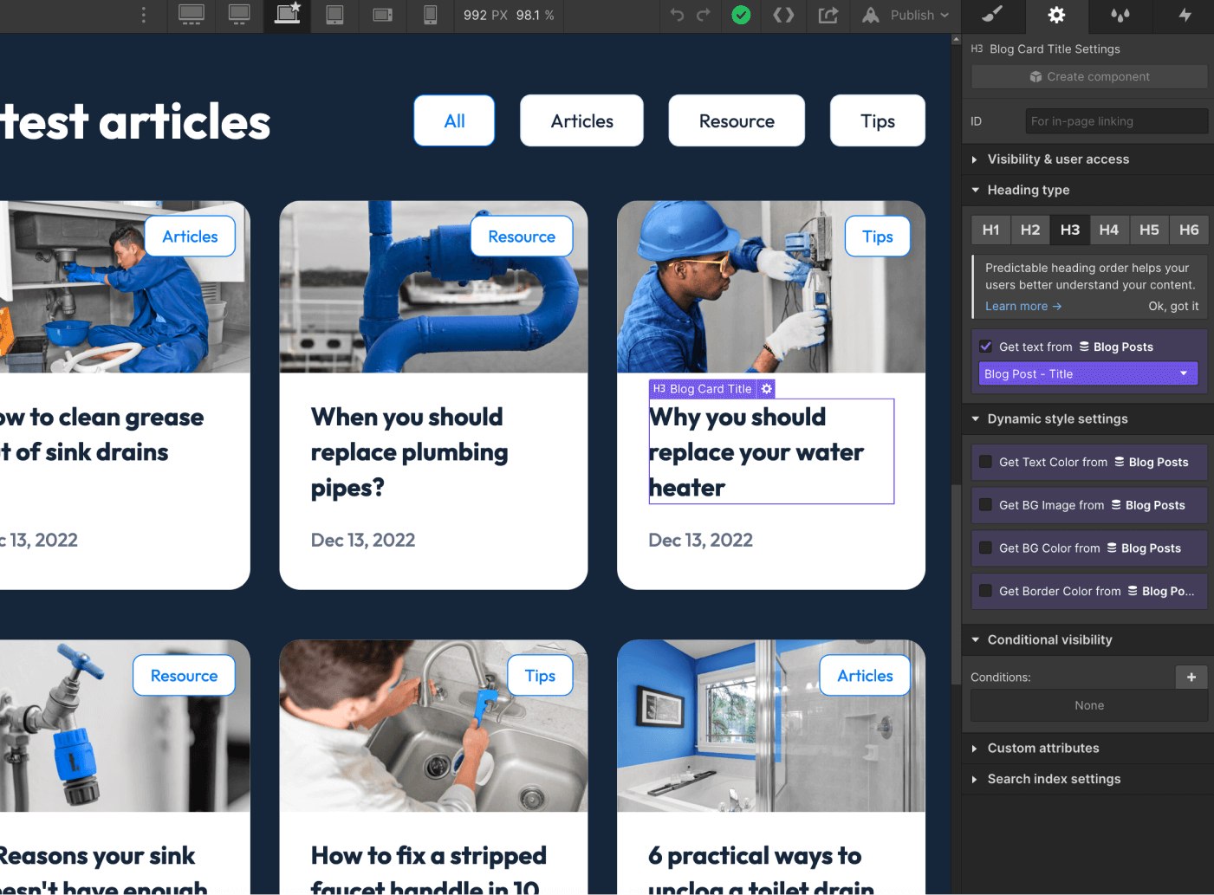Open the Style Manager droplets icon
The width and height of the screenshot is (1214, 895).
[1120, 16]
